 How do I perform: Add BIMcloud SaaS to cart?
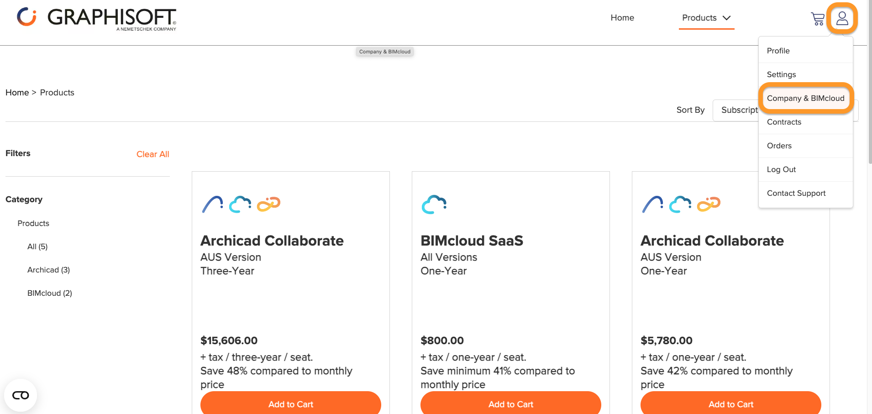(510, 404)
